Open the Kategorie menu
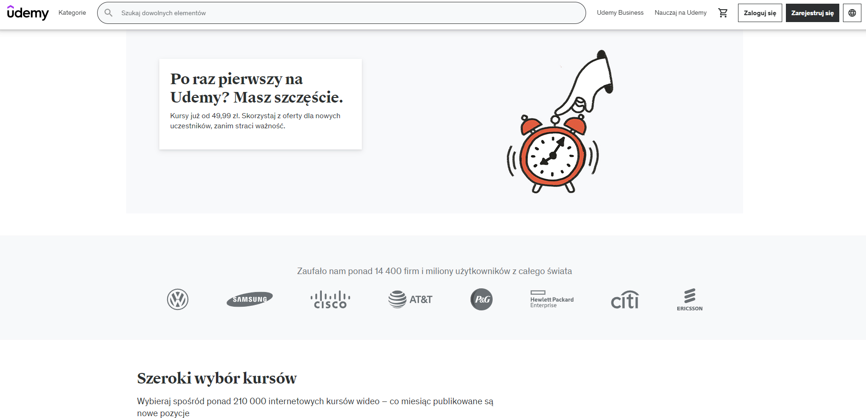Screen dimensions: 866x418 (x=72, y=13)
